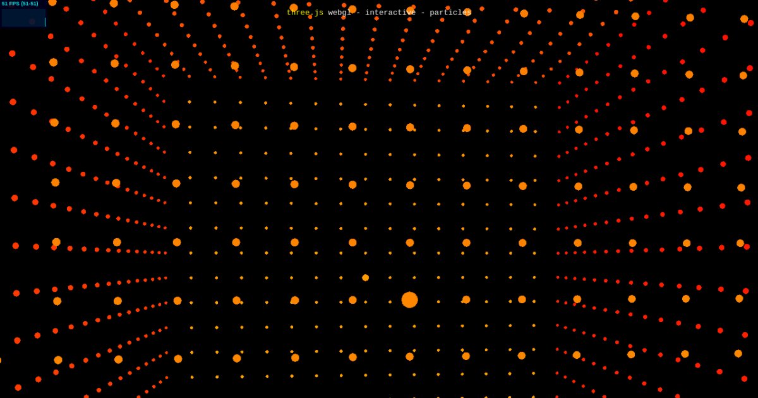Click the cyan bar in the FPS graph

(x=45, y=22)
